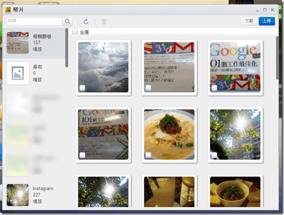
Task: Click the 相機膠卷 album thumbnail
Action: pos(18,43)
